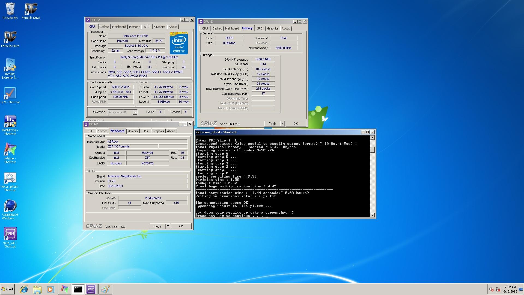524x295 pixels.
Task: Click the DRAM Frequency 1400.0 MHz field
Action: 263,59
